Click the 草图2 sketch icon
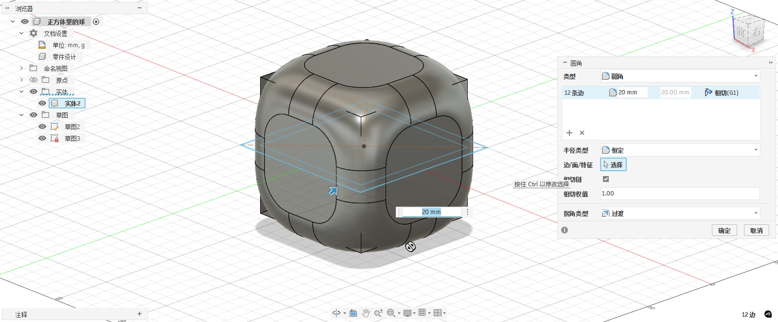Image resolution: width=778 pixels, height=322 pixels. (54, 126)
